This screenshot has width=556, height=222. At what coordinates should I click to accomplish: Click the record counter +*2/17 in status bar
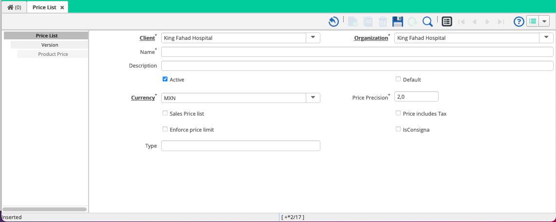[293, 218]
